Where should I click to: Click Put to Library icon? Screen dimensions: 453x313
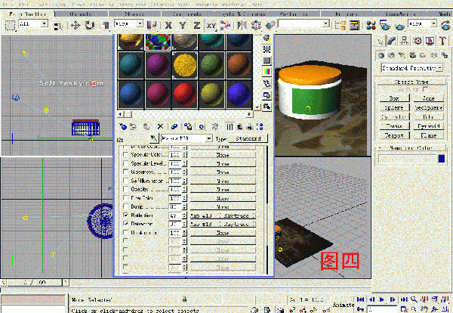point(188,127)
